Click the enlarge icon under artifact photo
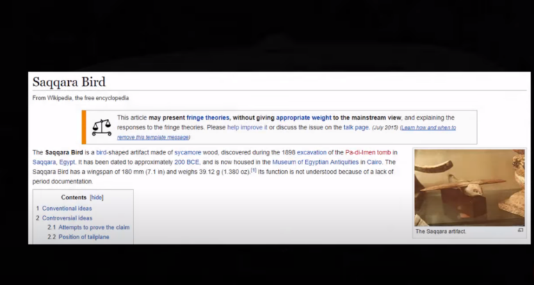 (x=520, y=231)
